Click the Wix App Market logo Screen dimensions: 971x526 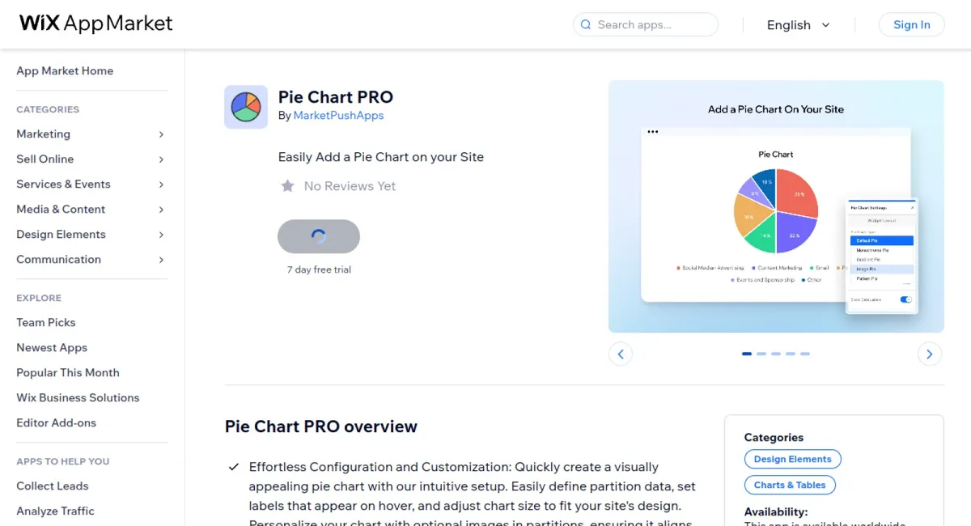click(95, 23)
